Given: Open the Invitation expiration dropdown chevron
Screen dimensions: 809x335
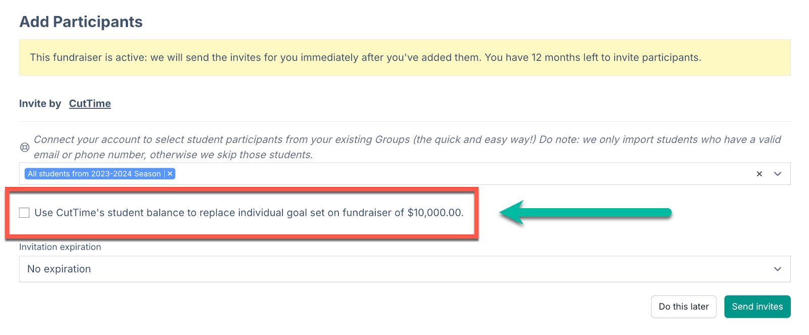Looking at the screenshot, I should click(778, 269).
